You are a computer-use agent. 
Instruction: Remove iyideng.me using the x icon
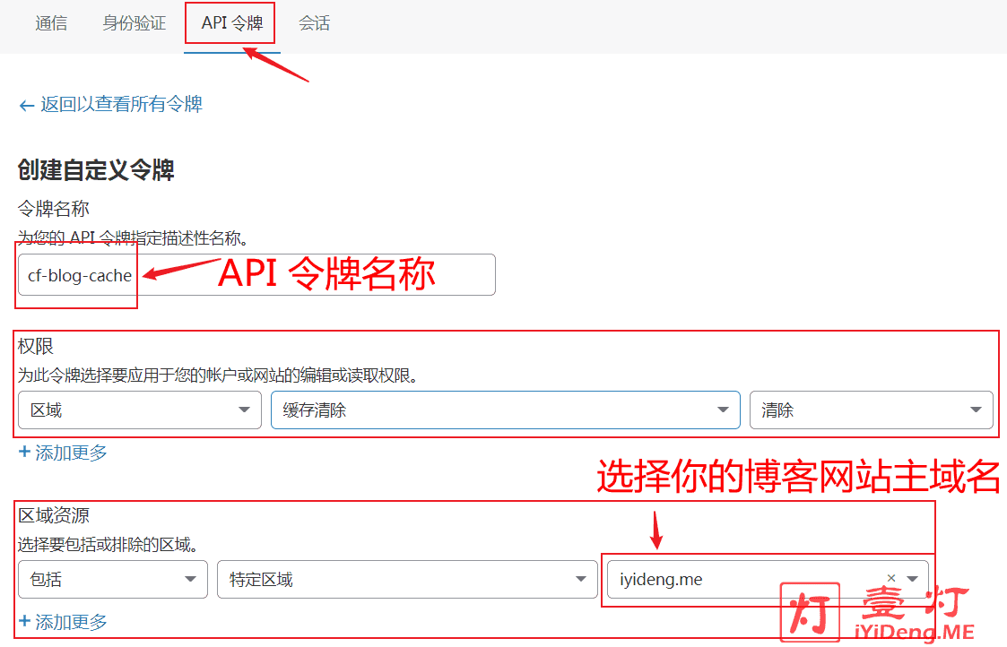pyautogui.click(x=890, y=579)
